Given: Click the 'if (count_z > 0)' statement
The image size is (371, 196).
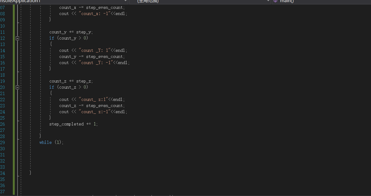Looking at the screenshot, I should point(69,87).
